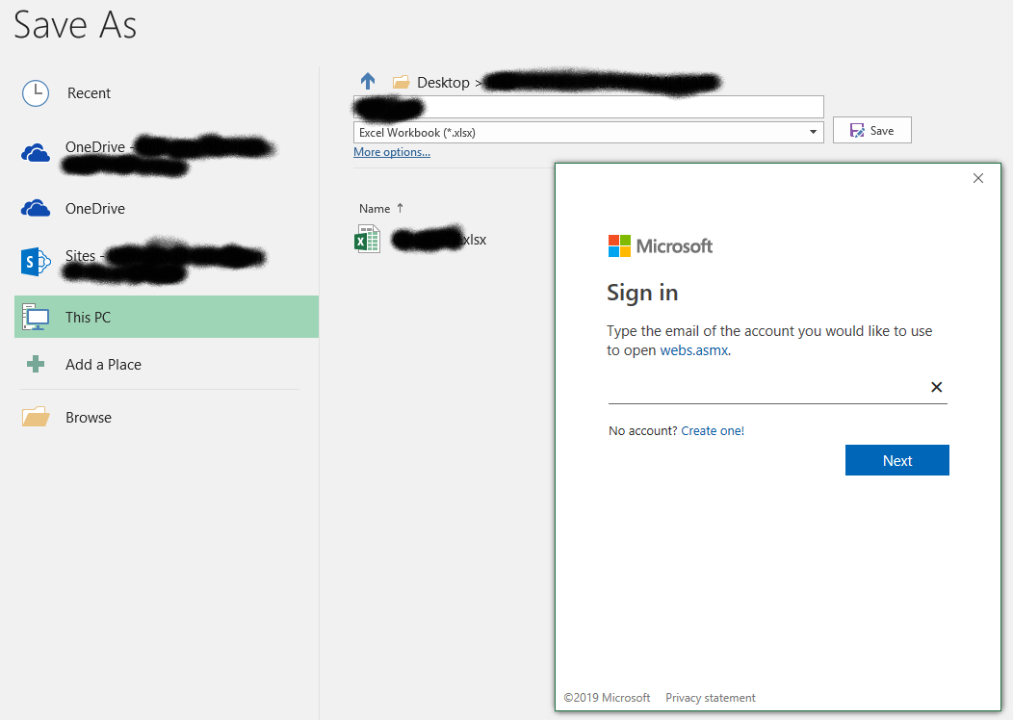
Task: Click the cloud icon beside plain OneDrive
Action: pyautogui.click(x=36, y=208)
